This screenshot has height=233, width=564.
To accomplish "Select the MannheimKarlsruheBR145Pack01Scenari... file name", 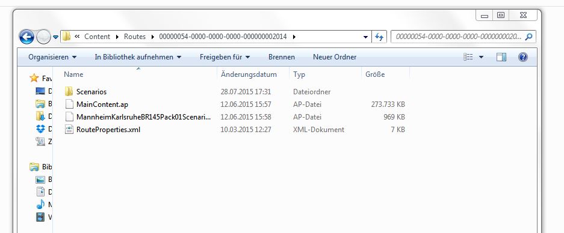I will point(143,117).
